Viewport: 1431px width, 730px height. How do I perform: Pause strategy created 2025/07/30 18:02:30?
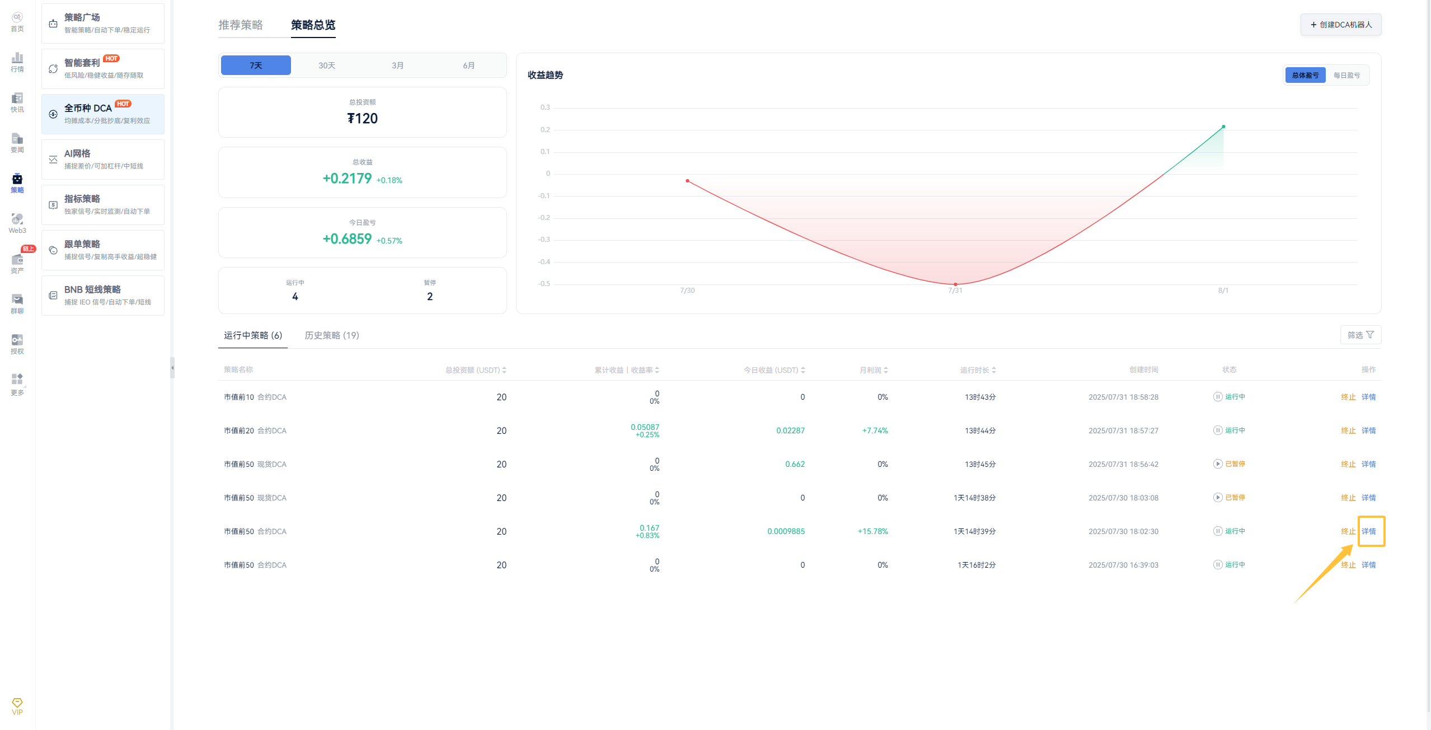[x=1218, y=531]
